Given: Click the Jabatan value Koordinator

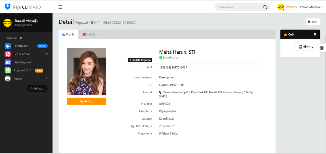Looking at the screenshot, I should [167, 119].
